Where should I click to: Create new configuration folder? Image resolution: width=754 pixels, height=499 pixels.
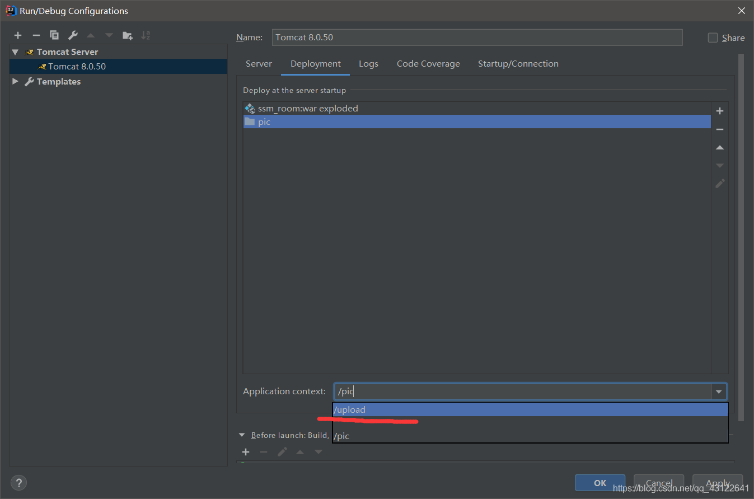click(128, 35)
